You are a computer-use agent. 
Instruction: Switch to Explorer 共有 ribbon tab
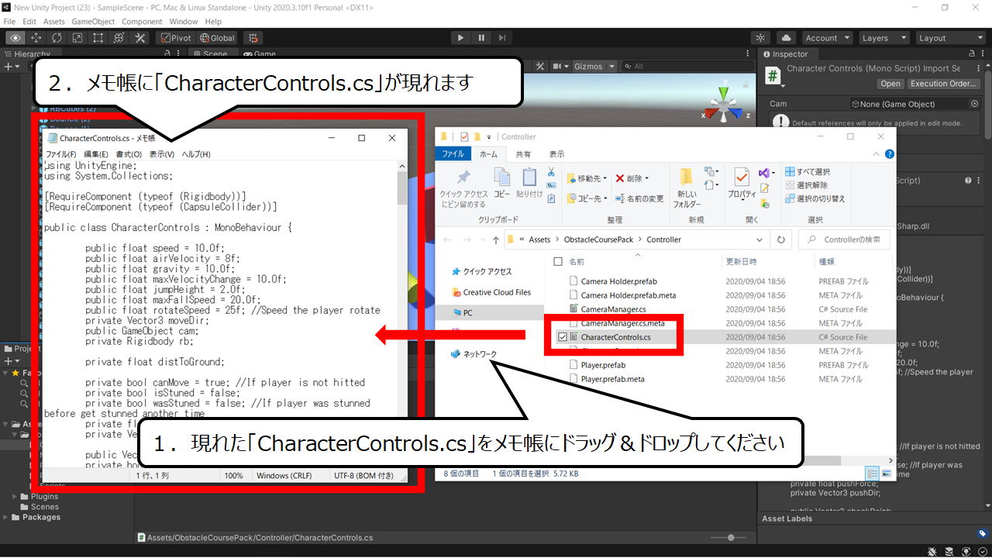pos(524,154)
